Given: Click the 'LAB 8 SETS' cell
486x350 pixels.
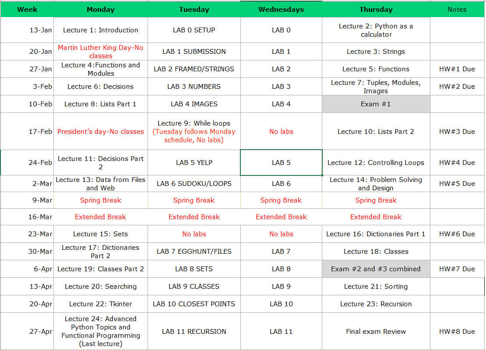Looking at the screenshot, I should [194, 269].
